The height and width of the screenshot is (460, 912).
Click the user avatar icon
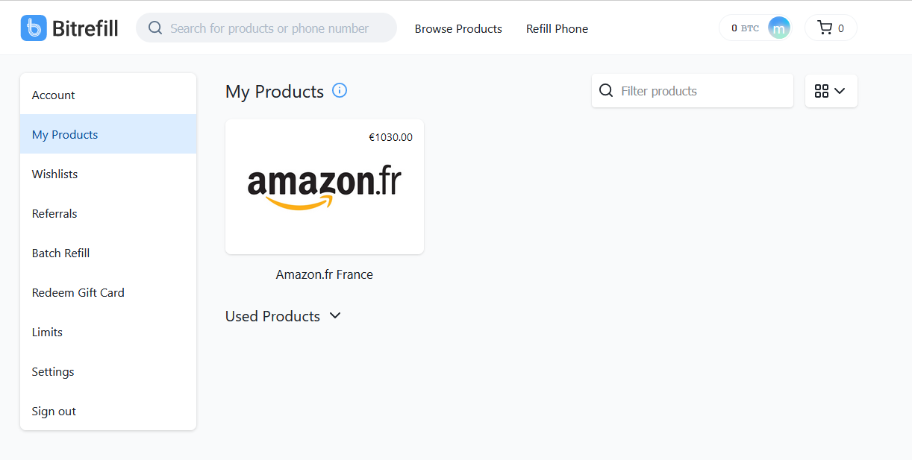tap(778, 28)
